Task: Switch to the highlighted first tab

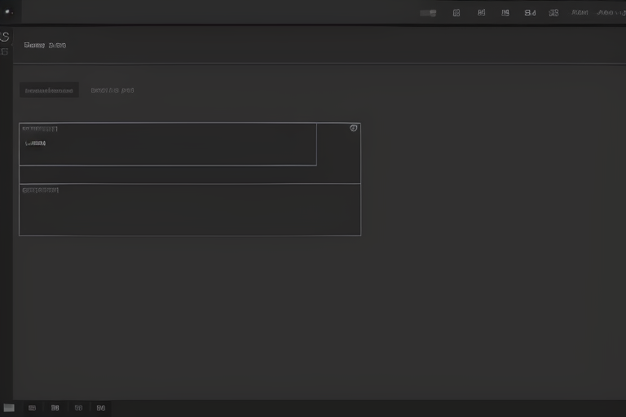Action: [x=49, y=90]
